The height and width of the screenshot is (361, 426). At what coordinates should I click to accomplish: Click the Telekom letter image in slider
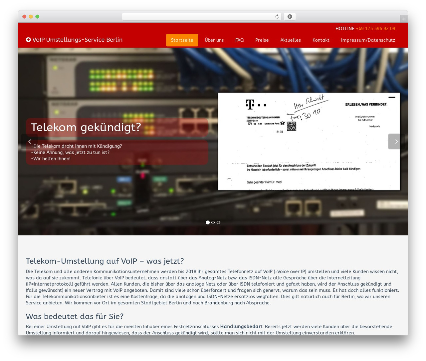[x=309, y=142]
